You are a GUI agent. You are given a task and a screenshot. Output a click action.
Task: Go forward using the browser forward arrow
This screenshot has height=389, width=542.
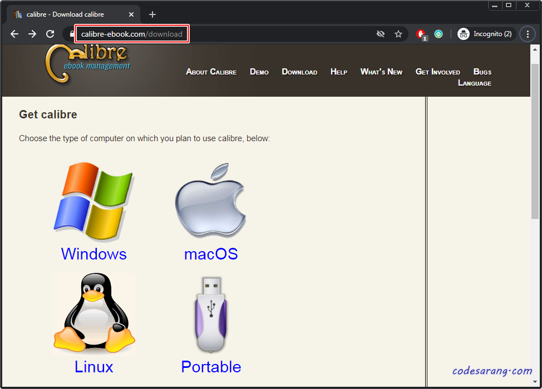coord(32,34)
